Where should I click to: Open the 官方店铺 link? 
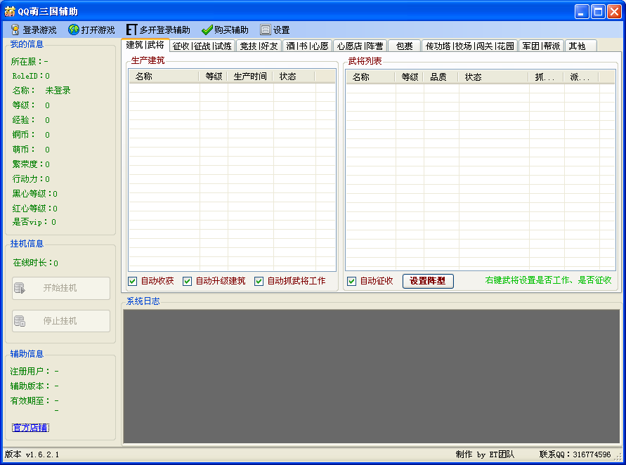click(x=30, y=428)
